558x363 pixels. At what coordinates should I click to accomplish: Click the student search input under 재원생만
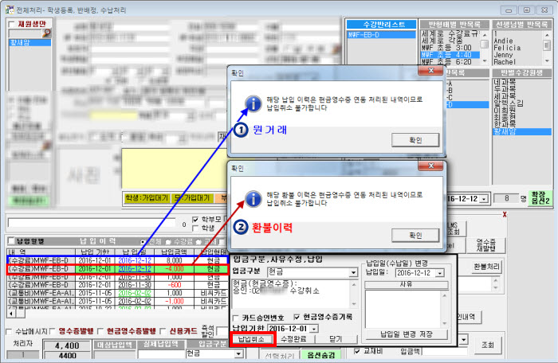[25, 33]
